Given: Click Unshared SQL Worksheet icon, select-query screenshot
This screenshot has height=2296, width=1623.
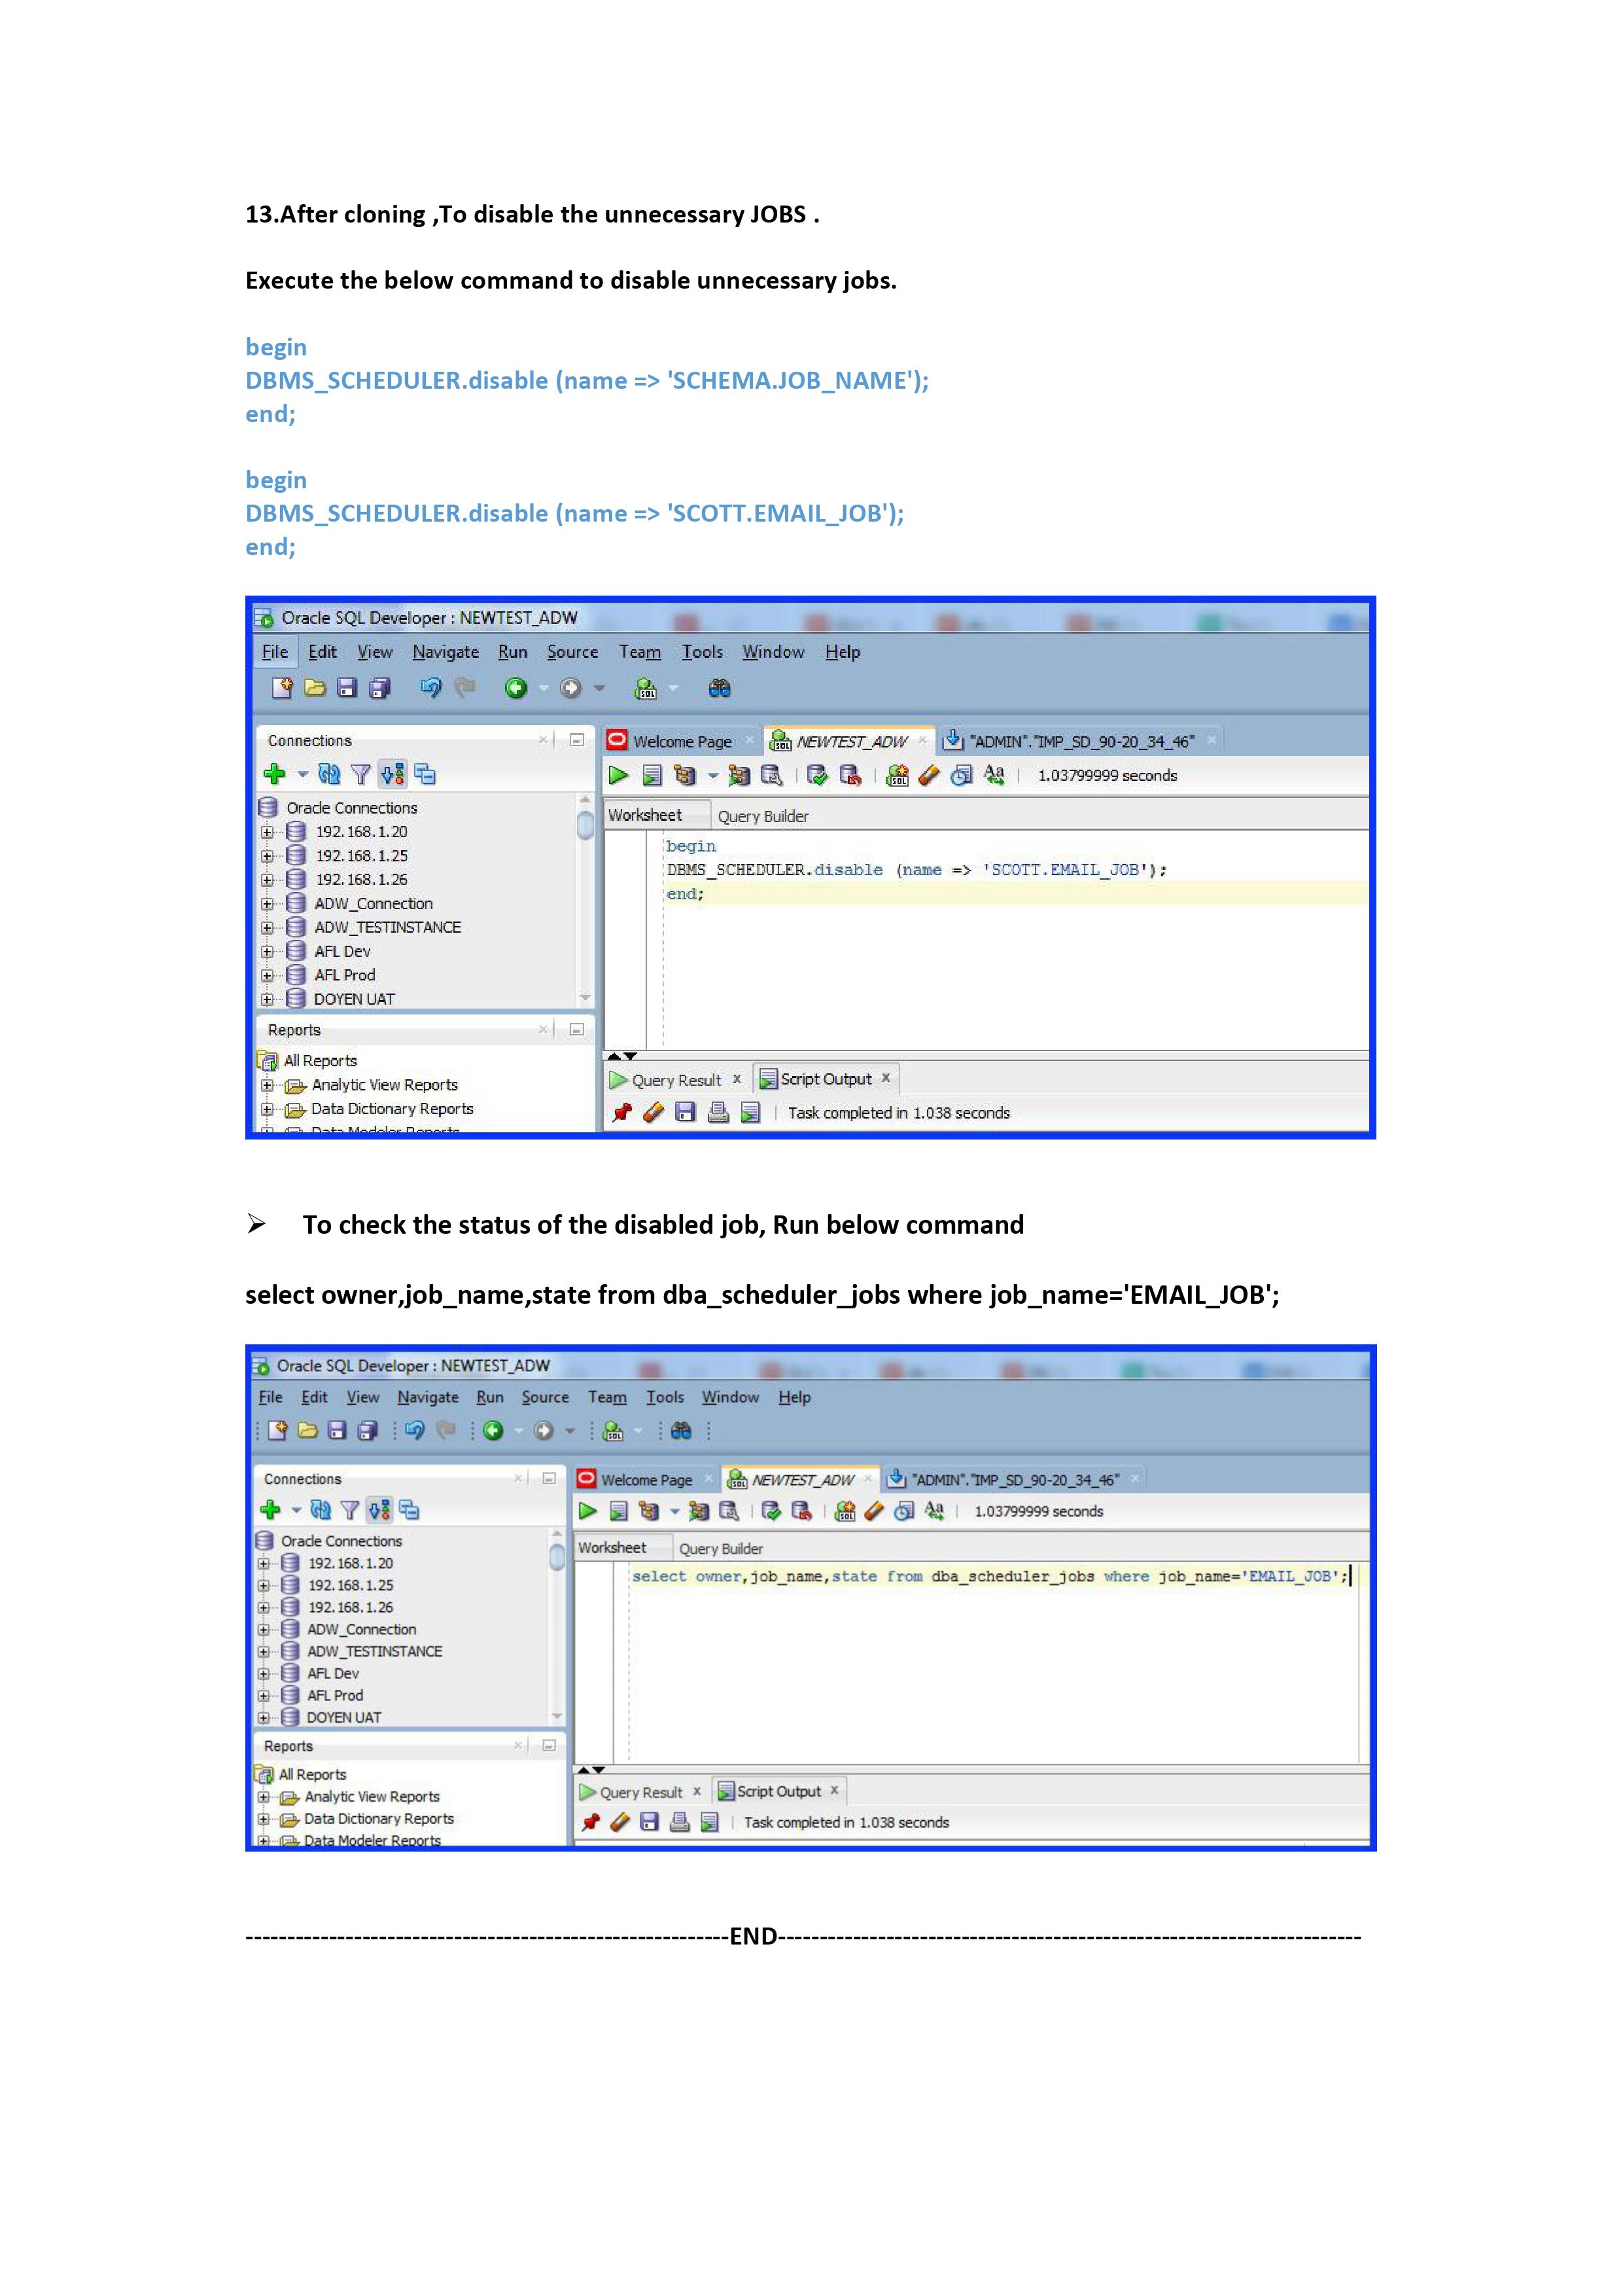Looking at the screenshot, I should coord(845,1511).
